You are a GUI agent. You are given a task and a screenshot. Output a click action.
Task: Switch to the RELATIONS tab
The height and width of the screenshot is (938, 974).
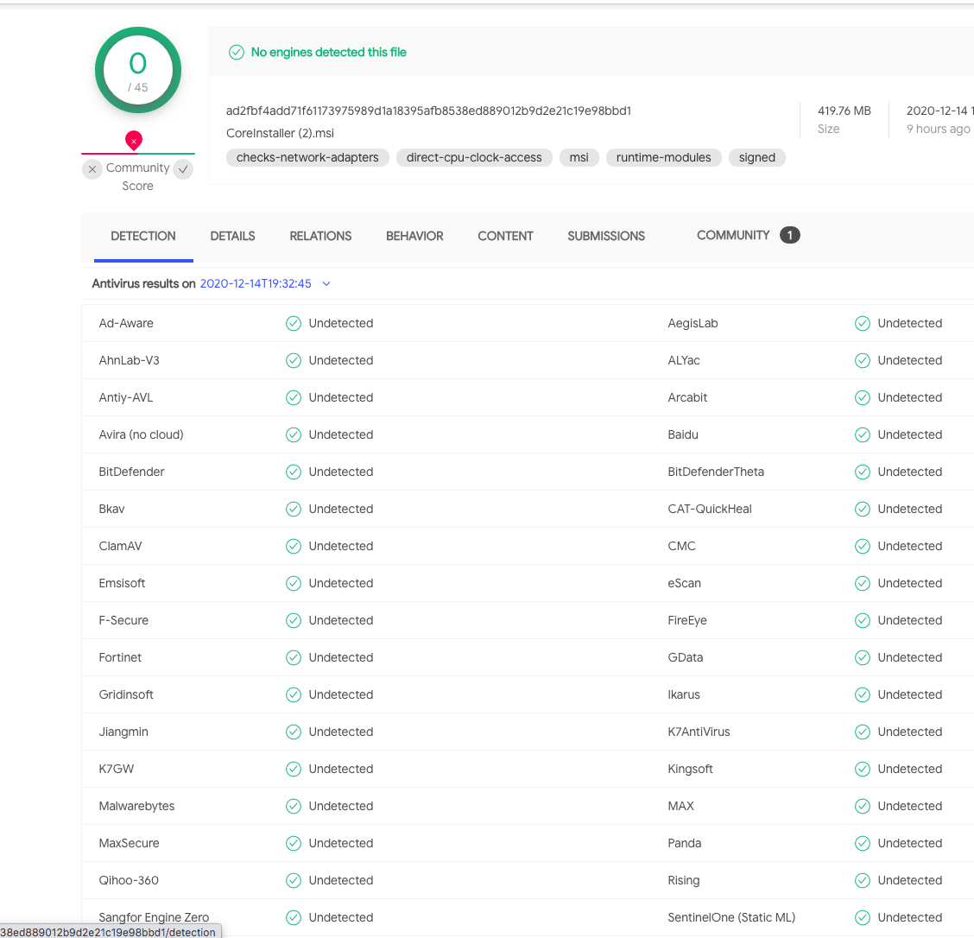[x=320, y=236]
